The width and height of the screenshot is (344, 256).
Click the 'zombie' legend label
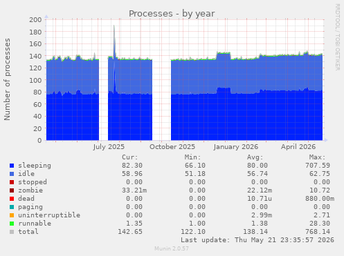click(x=30, y=190)
